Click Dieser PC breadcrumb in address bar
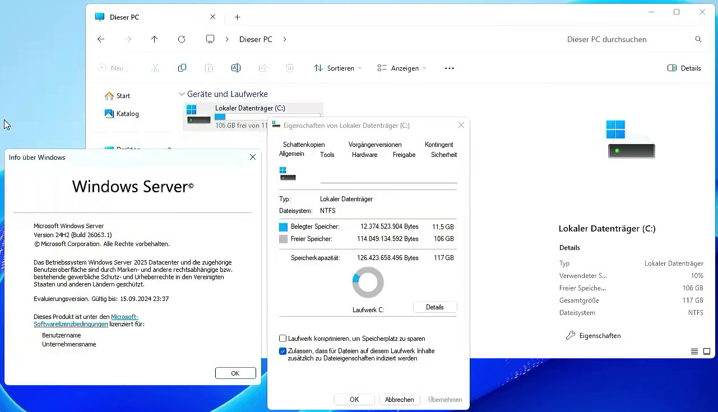Viewport: 718px width, 412px height. point(256,39)
